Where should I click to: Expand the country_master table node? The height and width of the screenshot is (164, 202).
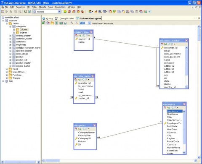(x=10, y=36)
